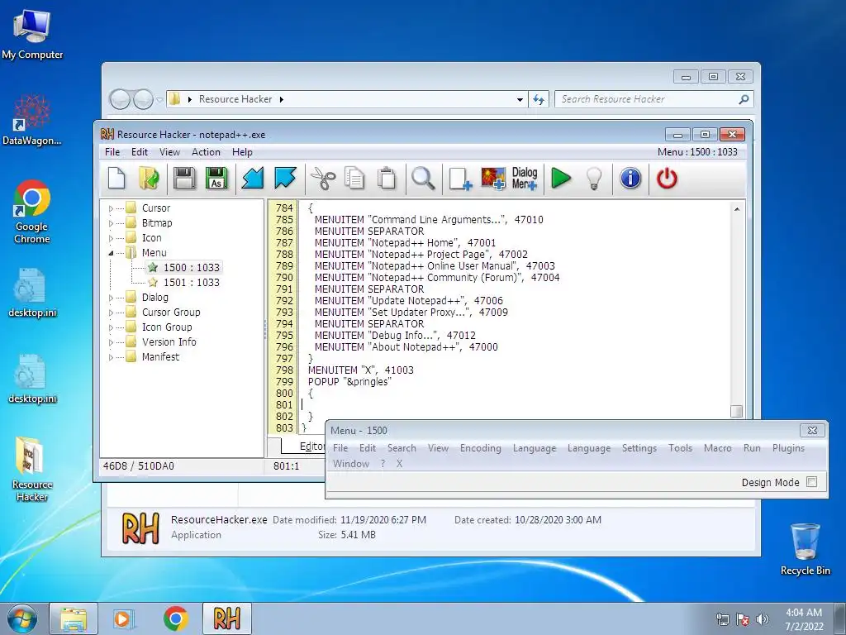
Task: Select the Cursor Group folder in tree
Action: [171, 312]
